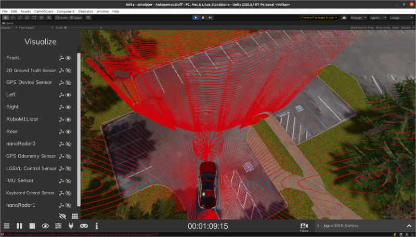Arrange visualizers with grid icon
Viewport: 416px width, 237px height.
coord(75,216)
